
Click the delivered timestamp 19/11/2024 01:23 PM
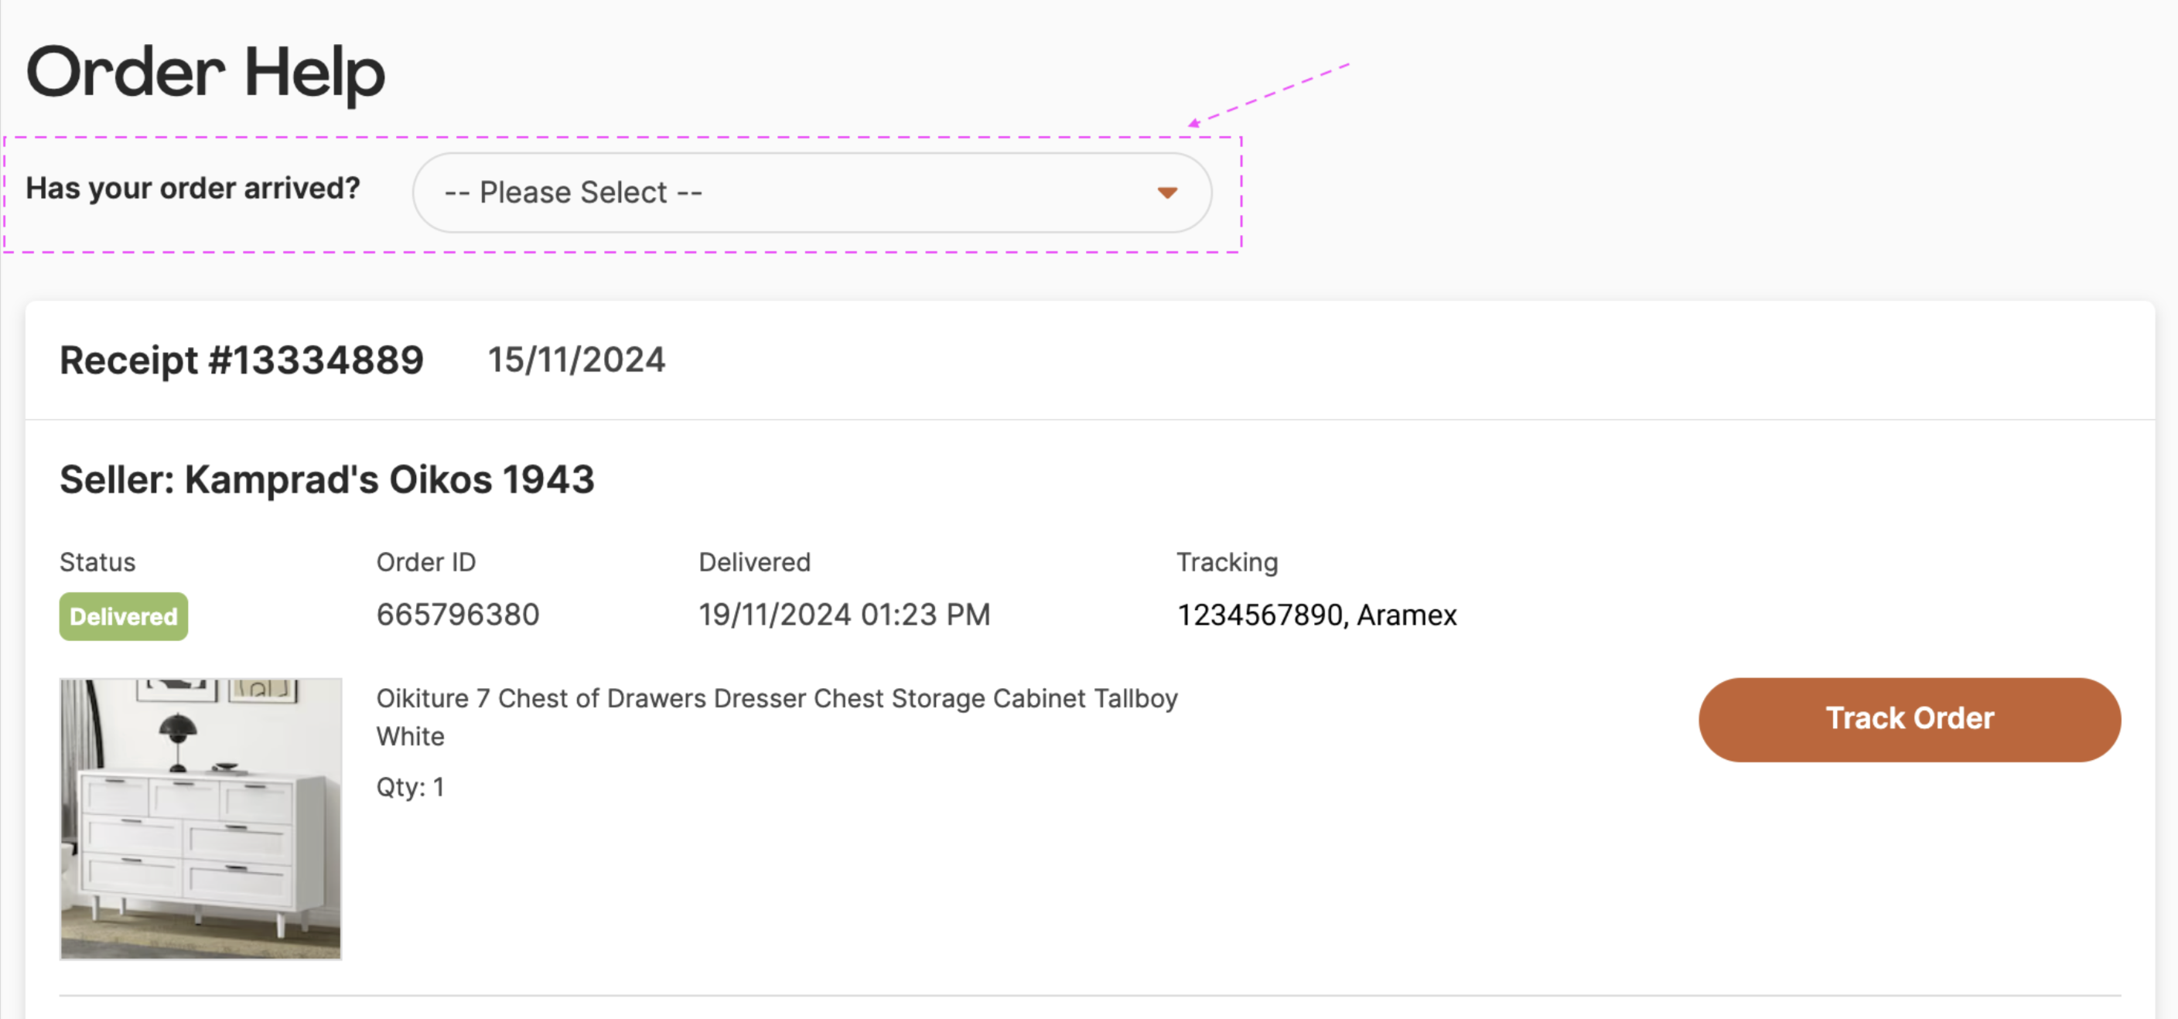pyautogui.click(x=843, y=615)
